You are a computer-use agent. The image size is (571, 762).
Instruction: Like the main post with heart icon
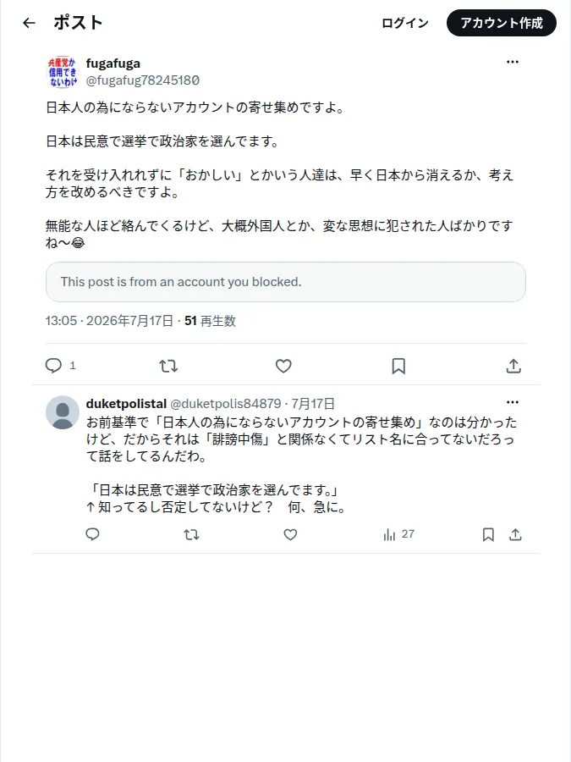click(x=283, y=366)
